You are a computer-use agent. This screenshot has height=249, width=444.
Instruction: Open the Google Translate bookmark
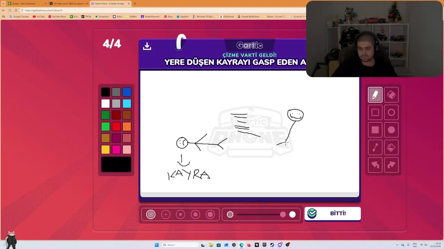(19, 17)
